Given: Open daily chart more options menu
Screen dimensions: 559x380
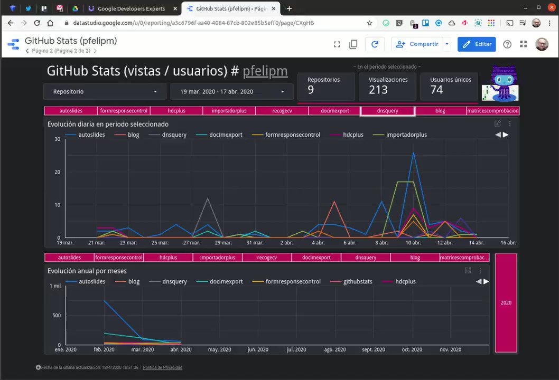Looking at the screenshot, I should click(510, 123).
